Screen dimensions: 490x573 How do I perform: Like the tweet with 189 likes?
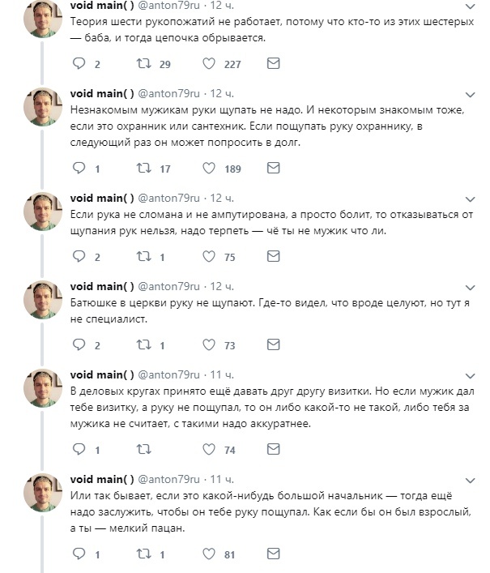(x=209, y=168)
